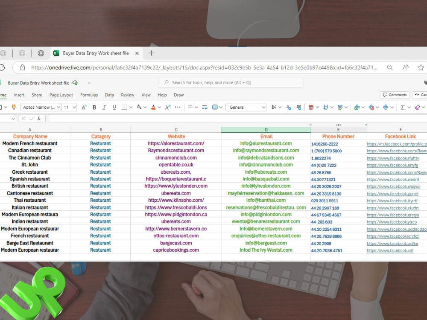Open fill color dropdown arrow

click(x=145, y=107)
